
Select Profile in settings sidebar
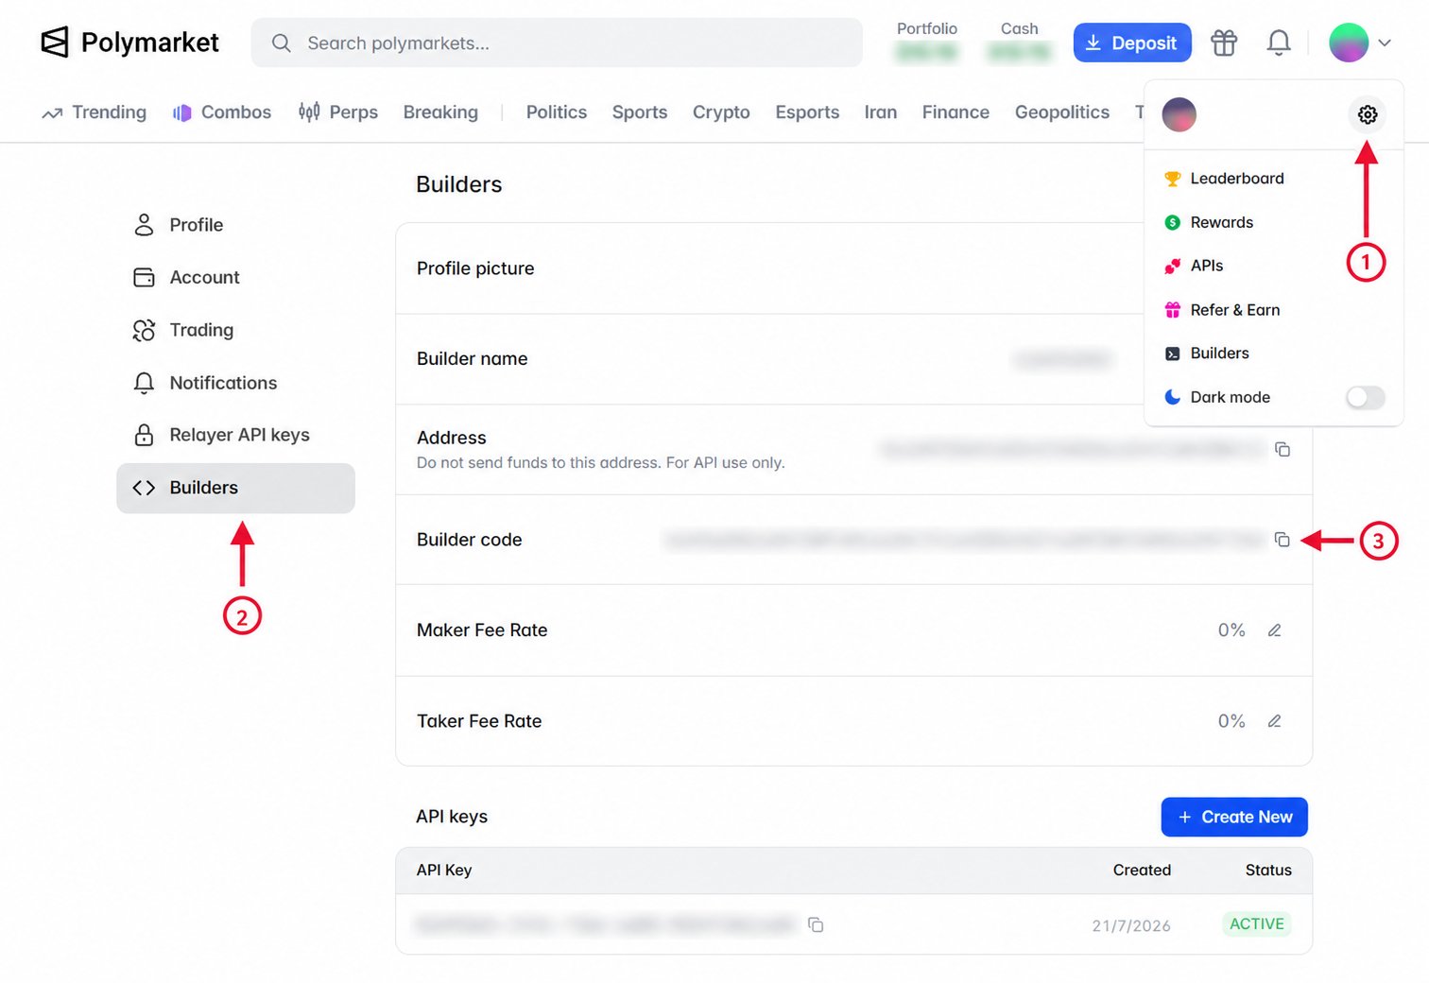[235, 225]
